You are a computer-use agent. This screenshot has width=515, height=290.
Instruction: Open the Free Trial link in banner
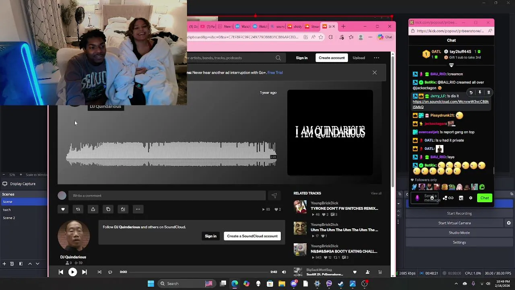[275, 72]
